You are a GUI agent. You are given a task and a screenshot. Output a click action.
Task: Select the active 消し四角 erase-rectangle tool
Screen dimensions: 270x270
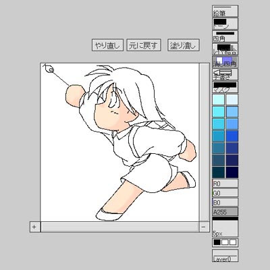[x=225, y=62]
